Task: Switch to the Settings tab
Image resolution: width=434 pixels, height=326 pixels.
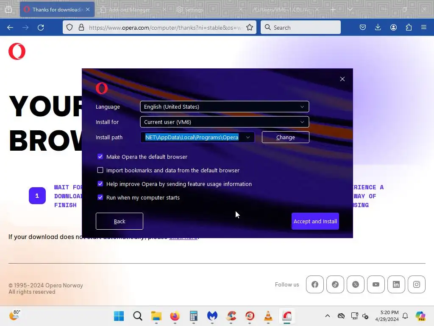Action: (194, 10)
